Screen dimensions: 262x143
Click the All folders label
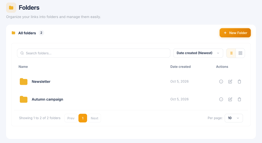tap(27, 33)
